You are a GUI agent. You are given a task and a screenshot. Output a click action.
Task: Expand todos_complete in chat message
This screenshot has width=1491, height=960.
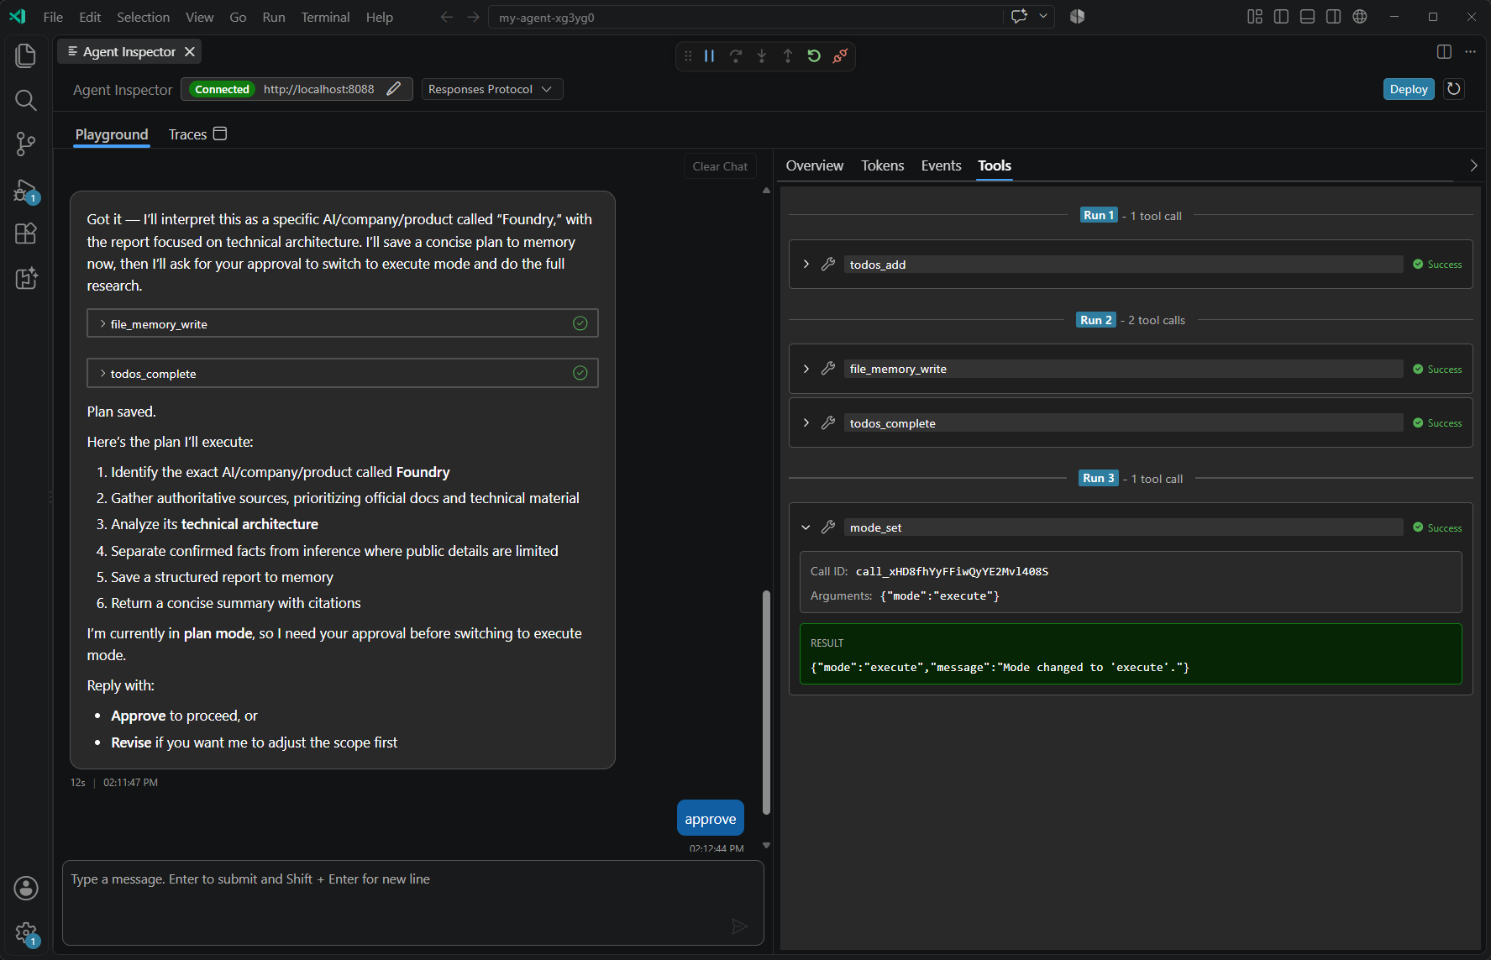click(x=343, y=373)
